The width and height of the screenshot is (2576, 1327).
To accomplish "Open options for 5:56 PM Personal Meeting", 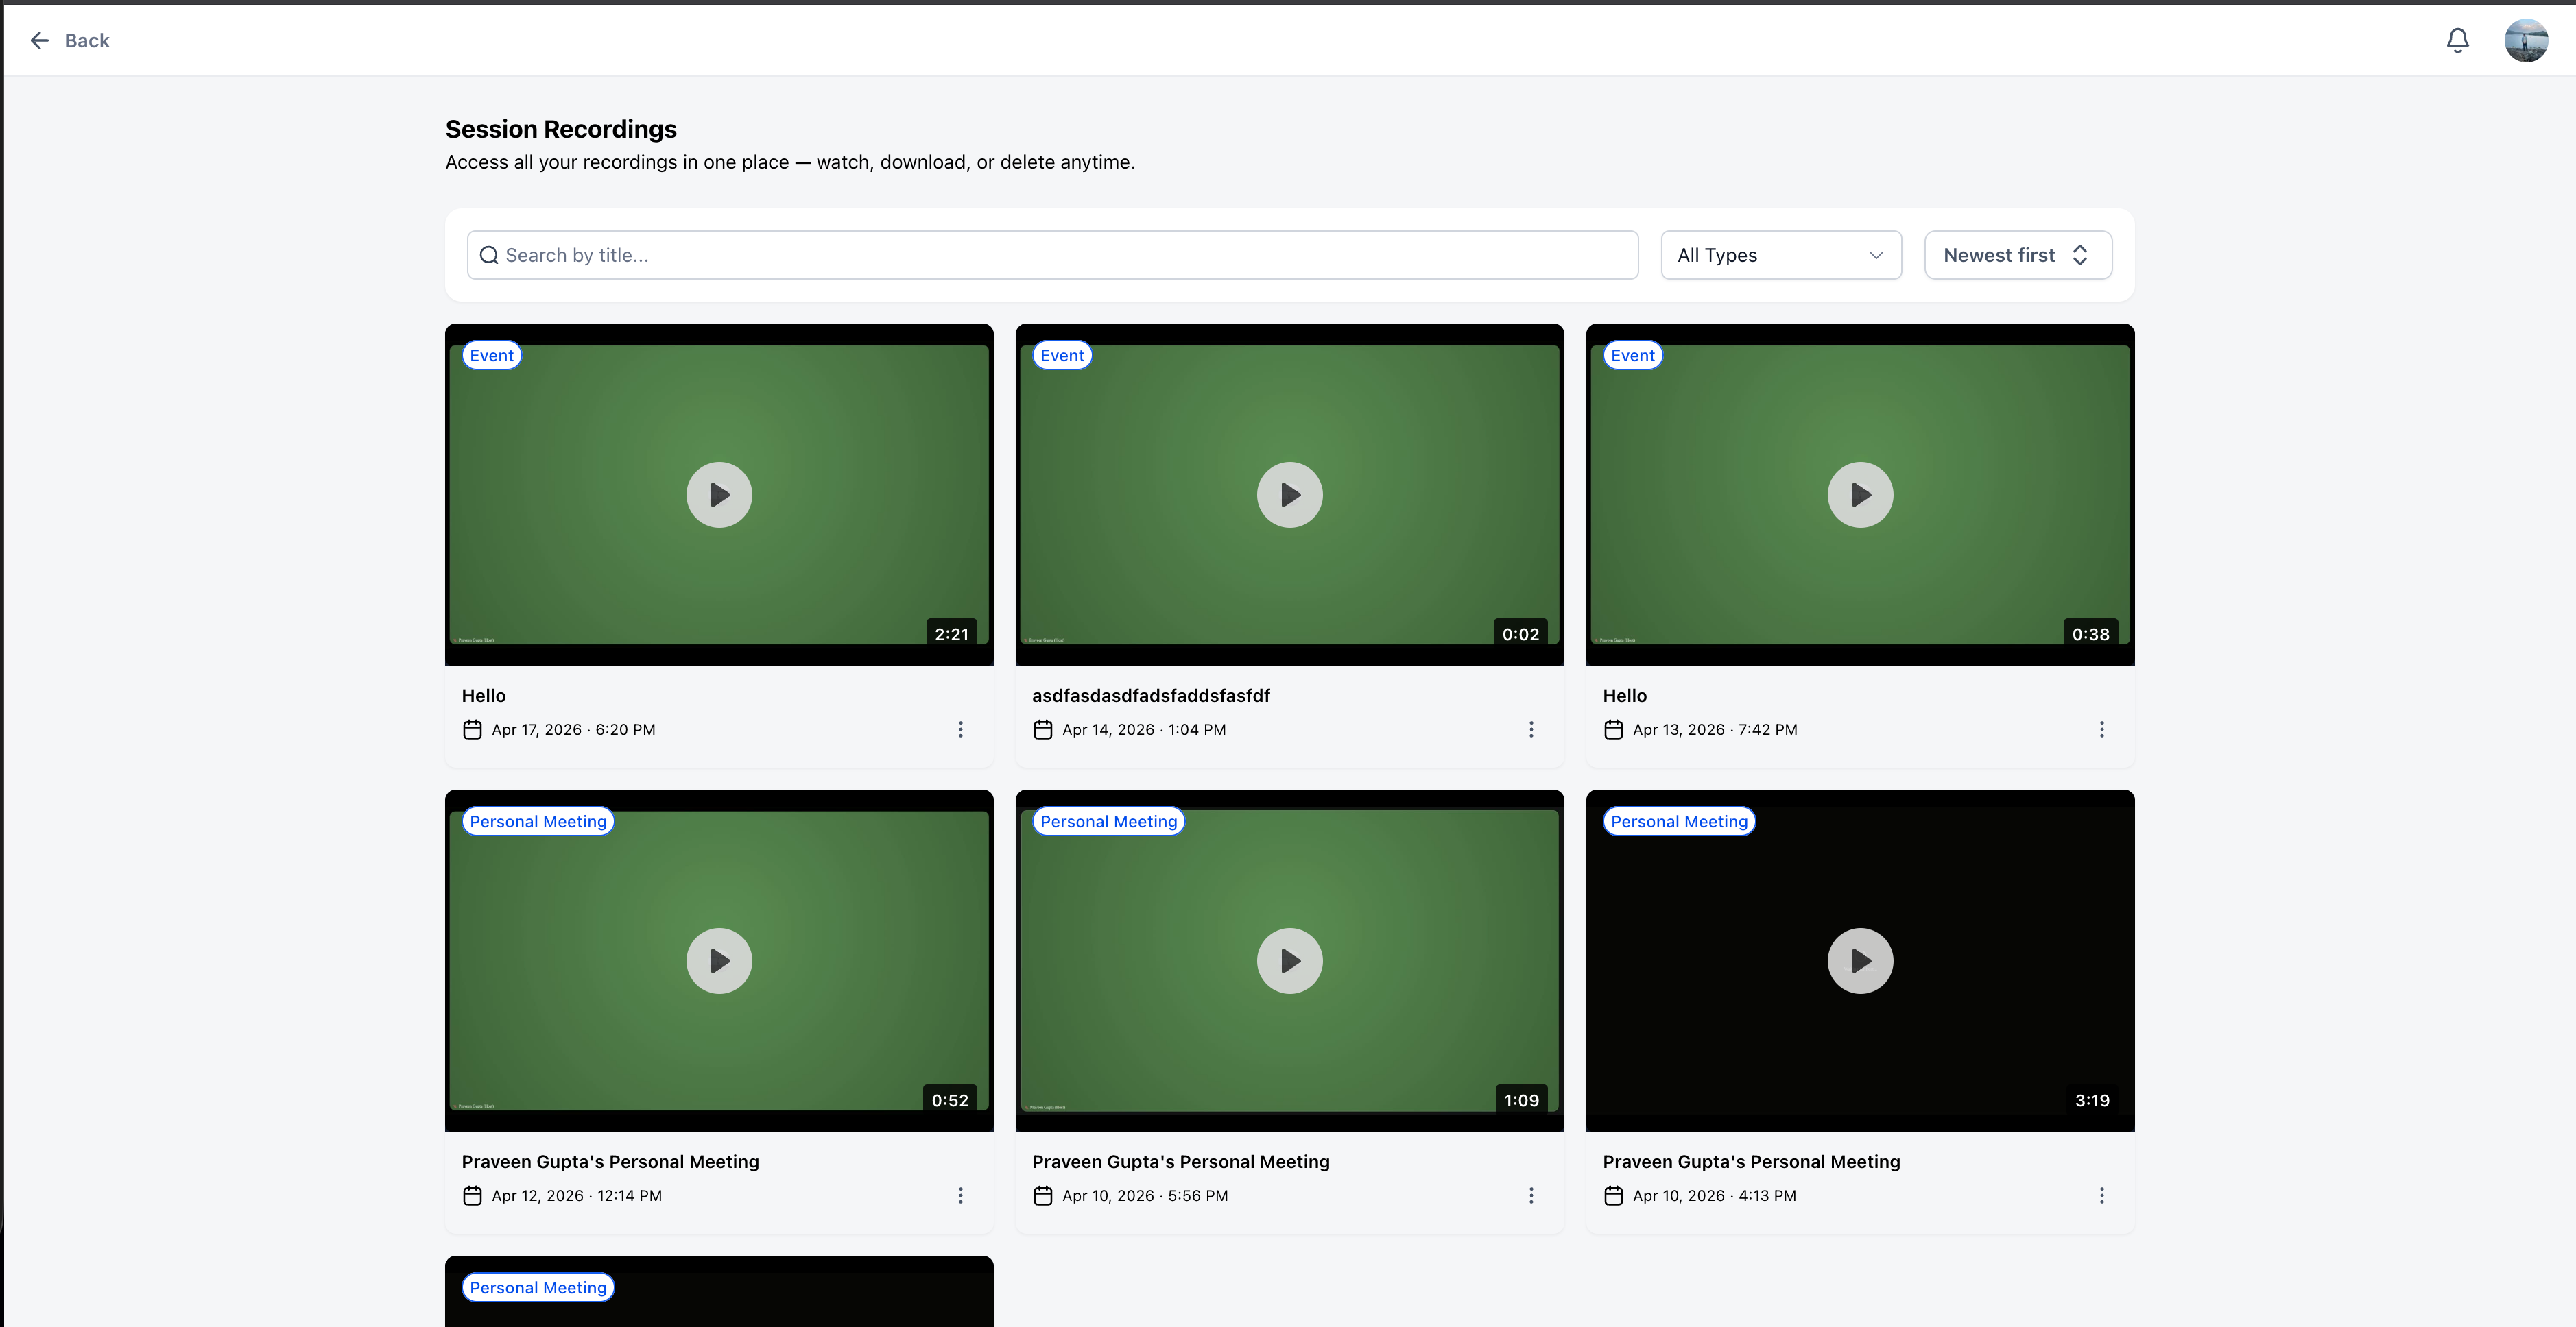I will [x=1530, y=1195].
